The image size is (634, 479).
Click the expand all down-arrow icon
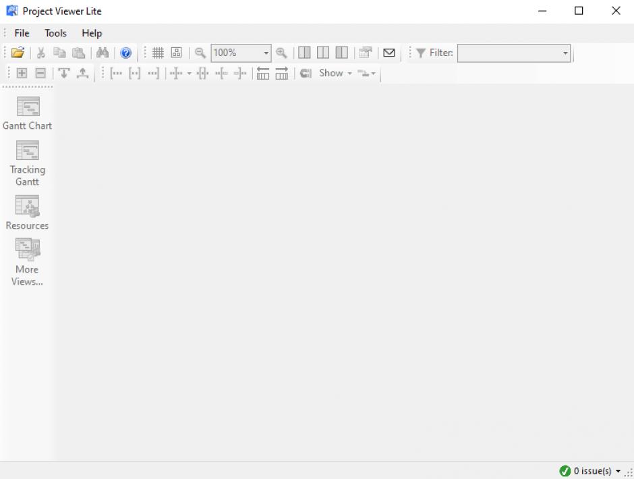click(64, 73)
